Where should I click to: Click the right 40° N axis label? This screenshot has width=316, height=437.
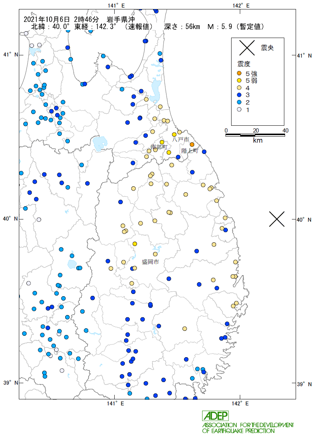[x=304, y=219]
